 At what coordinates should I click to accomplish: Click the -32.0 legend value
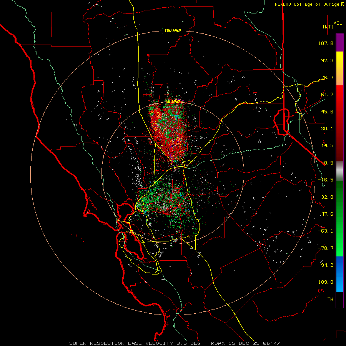tap(326, 197)
